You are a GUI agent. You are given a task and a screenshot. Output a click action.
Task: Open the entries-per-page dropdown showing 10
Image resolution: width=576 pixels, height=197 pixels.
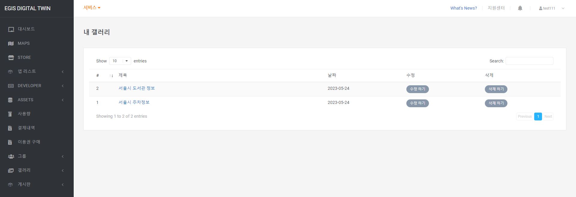tap(120, 61)
